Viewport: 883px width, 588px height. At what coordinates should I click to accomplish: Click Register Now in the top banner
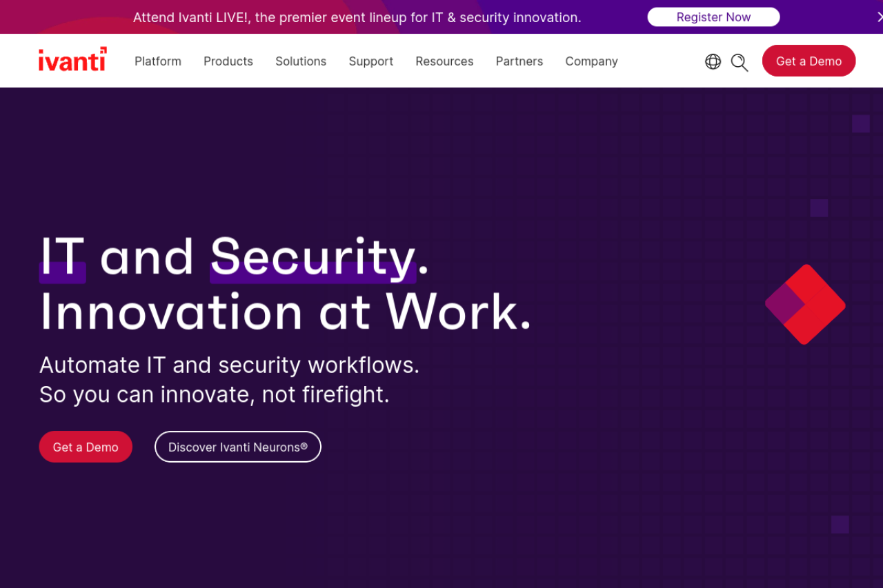tap(713, 17)
